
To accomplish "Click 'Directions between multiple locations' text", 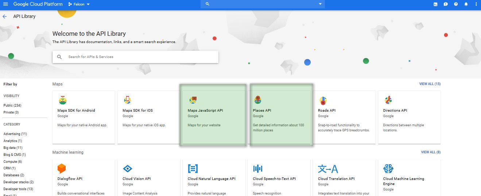I will pyautogui.click(x=404, y=128).
